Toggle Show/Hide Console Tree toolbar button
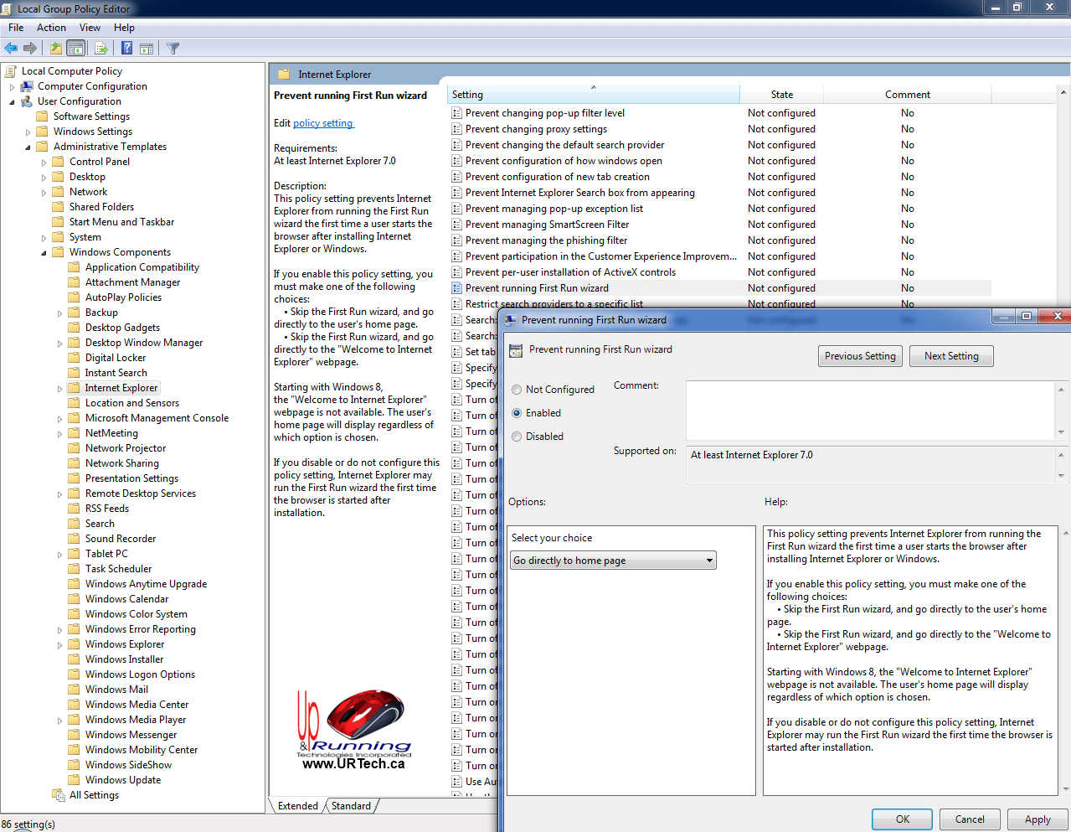The height and width of the screenshot is (832, 1071). click(x=76, y=49)
